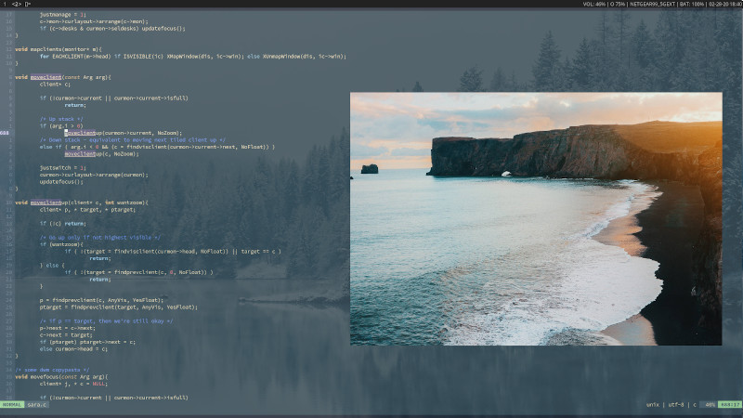The height and width of the screenshot is (418, 743).
Task: Click the sara.c filename in statusline
Action: point(37,404)
